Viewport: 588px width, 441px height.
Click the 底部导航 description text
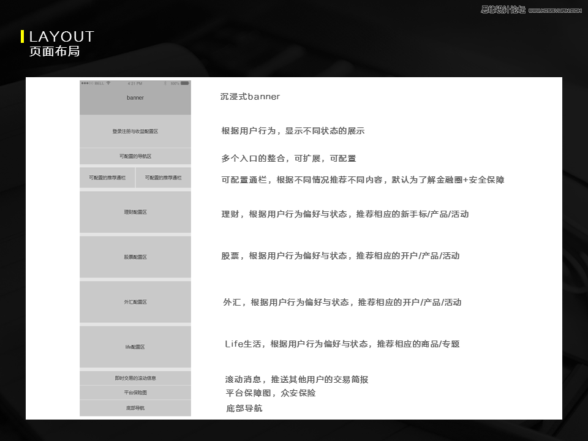[x=244, y=408]
